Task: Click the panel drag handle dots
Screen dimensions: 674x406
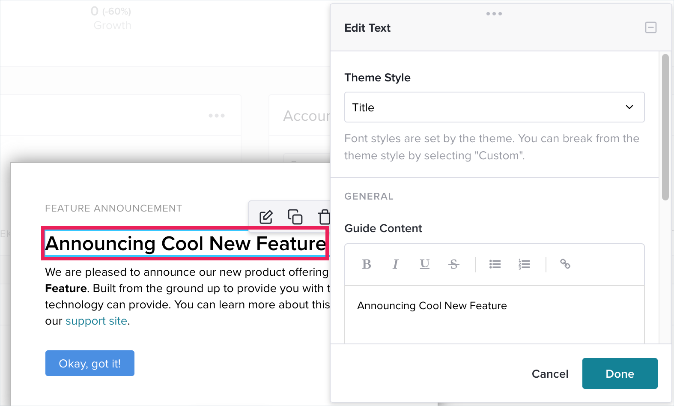Action: [494, 14]
